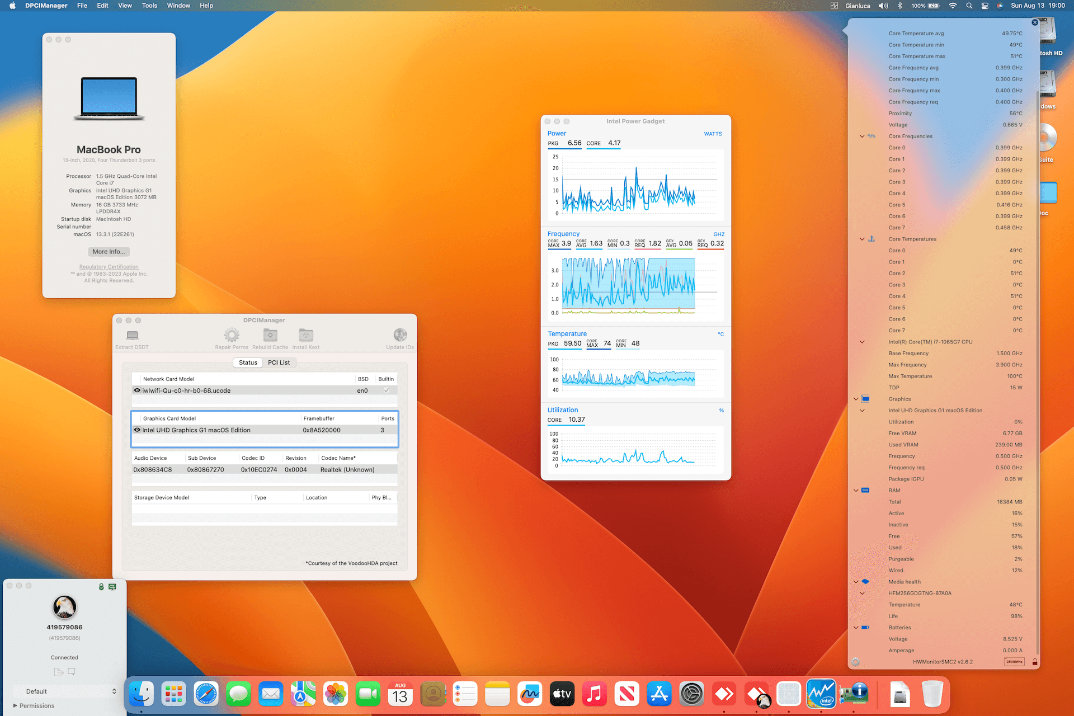The width and height of the screenshot is (1074, 716).
Task: Click the Repair Perms gear icon
Action: (x=232, y=336)
